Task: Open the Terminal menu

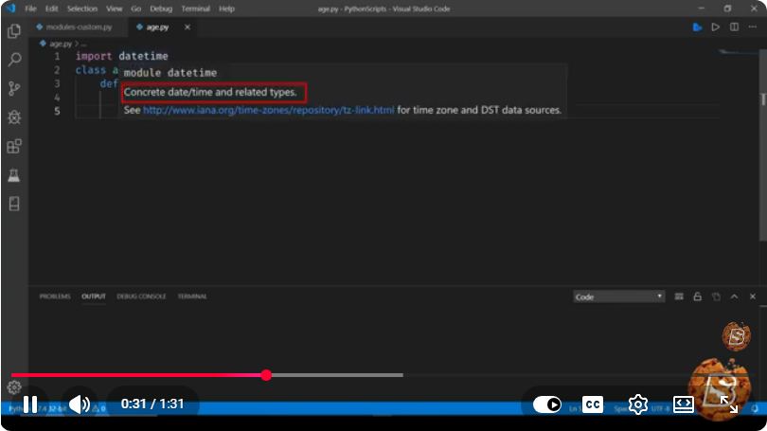Action: click(x=196, y=9)
